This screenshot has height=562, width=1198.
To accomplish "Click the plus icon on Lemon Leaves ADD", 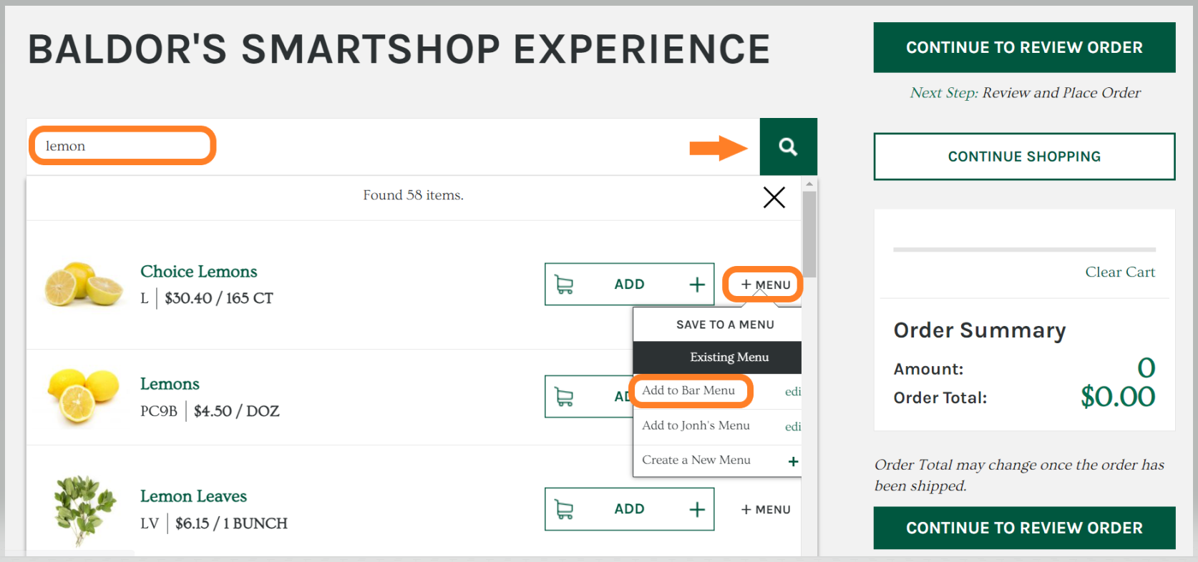I will click(x=696, y=509).
